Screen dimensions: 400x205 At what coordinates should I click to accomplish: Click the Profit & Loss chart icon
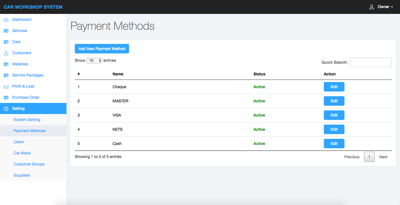[6, 86]
